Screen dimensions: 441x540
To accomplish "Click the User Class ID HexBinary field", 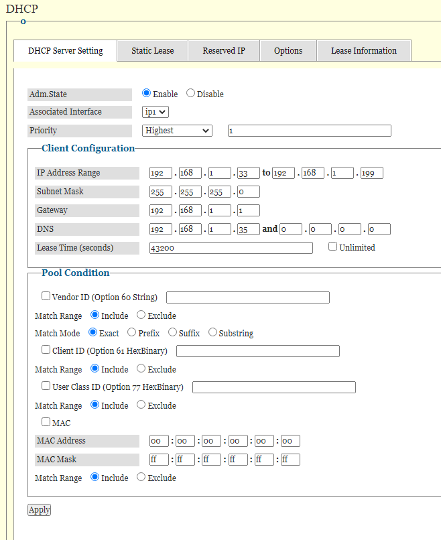I will pyautogui.click(x=274, y=387).
